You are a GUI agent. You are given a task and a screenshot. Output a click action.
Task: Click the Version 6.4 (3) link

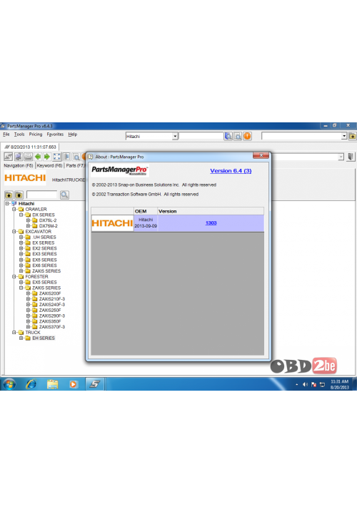[x=231, y=171]
